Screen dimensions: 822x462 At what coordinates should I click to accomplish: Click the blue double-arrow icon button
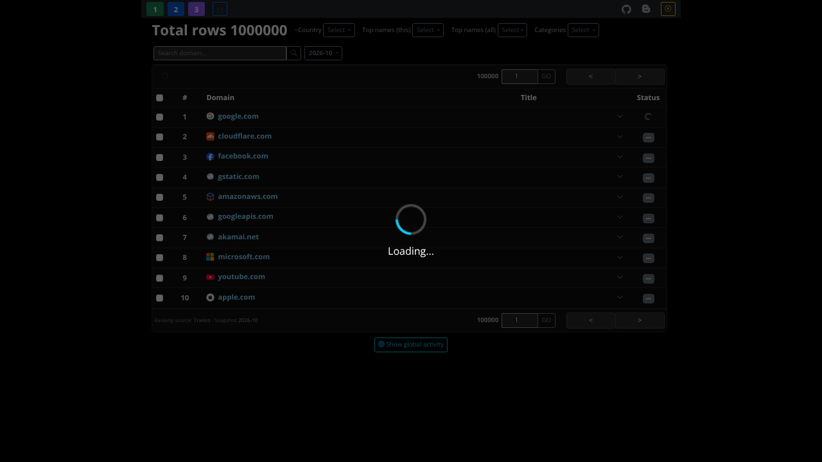[220, 9]
